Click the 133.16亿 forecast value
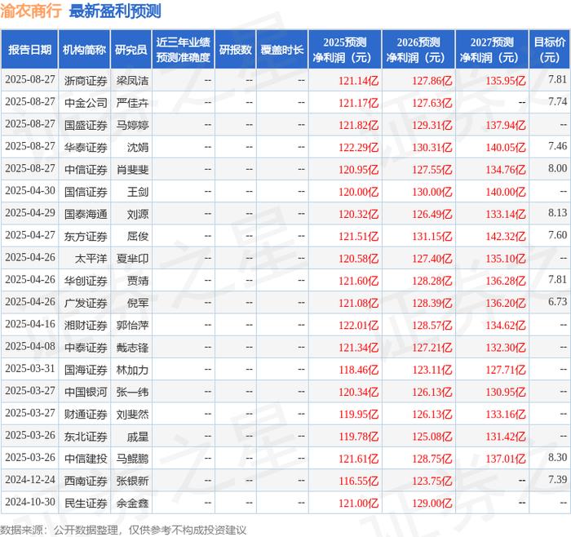Image resolution: width=571 pixels, height=537 pixels. coord(506,414)
